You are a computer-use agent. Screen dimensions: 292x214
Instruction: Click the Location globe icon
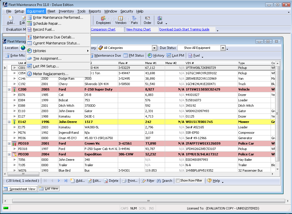pyautogui.click(x=23, y=48)
